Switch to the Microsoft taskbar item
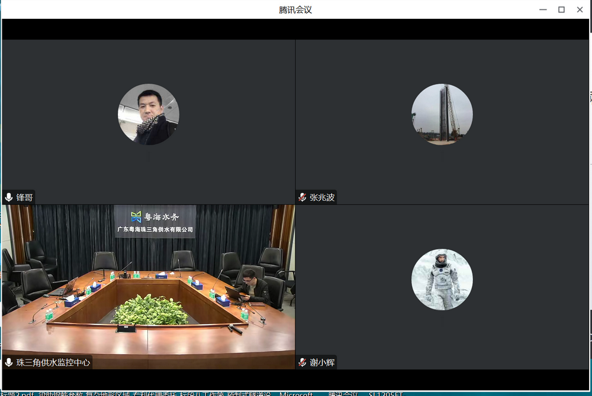This screenshot has height=396, width=592. tap(296, 394)
